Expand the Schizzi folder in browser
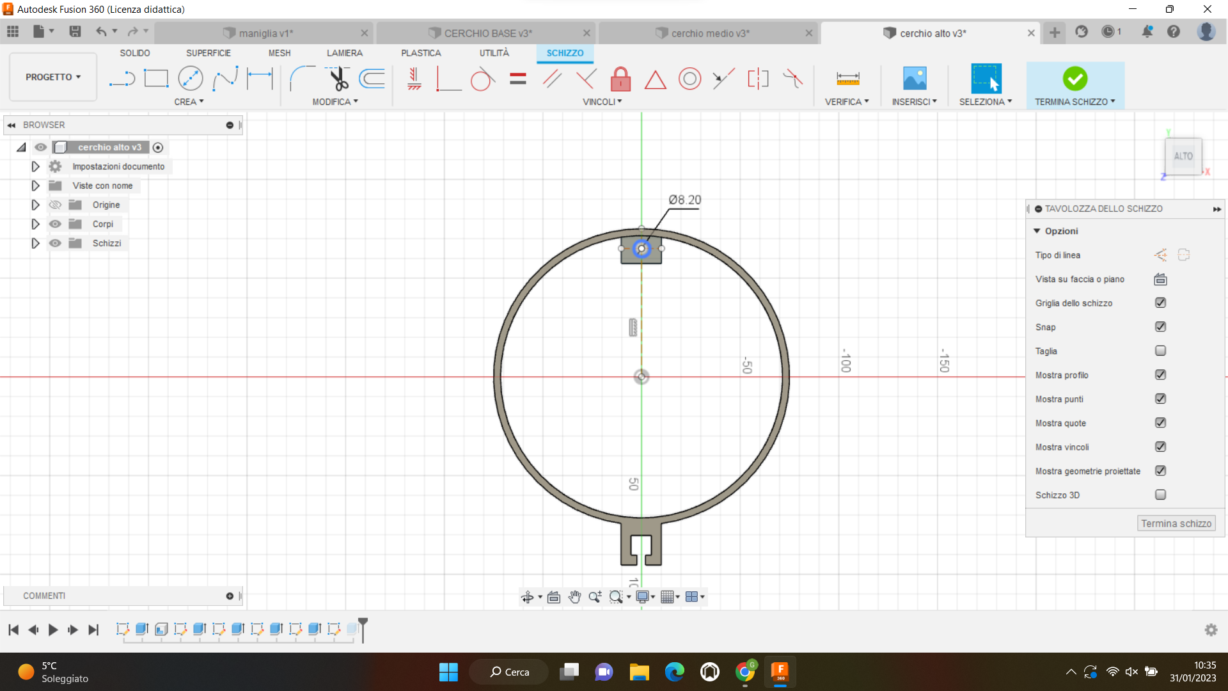 point(35,243)
